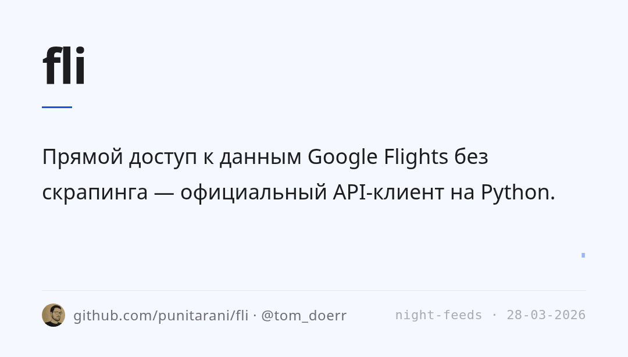
Task: Click the dot separator before @tom_doerr
Action: click(255, 316)
